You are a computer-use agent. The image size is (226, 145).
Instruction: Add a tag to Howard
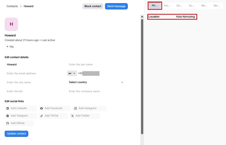[10, 46]
